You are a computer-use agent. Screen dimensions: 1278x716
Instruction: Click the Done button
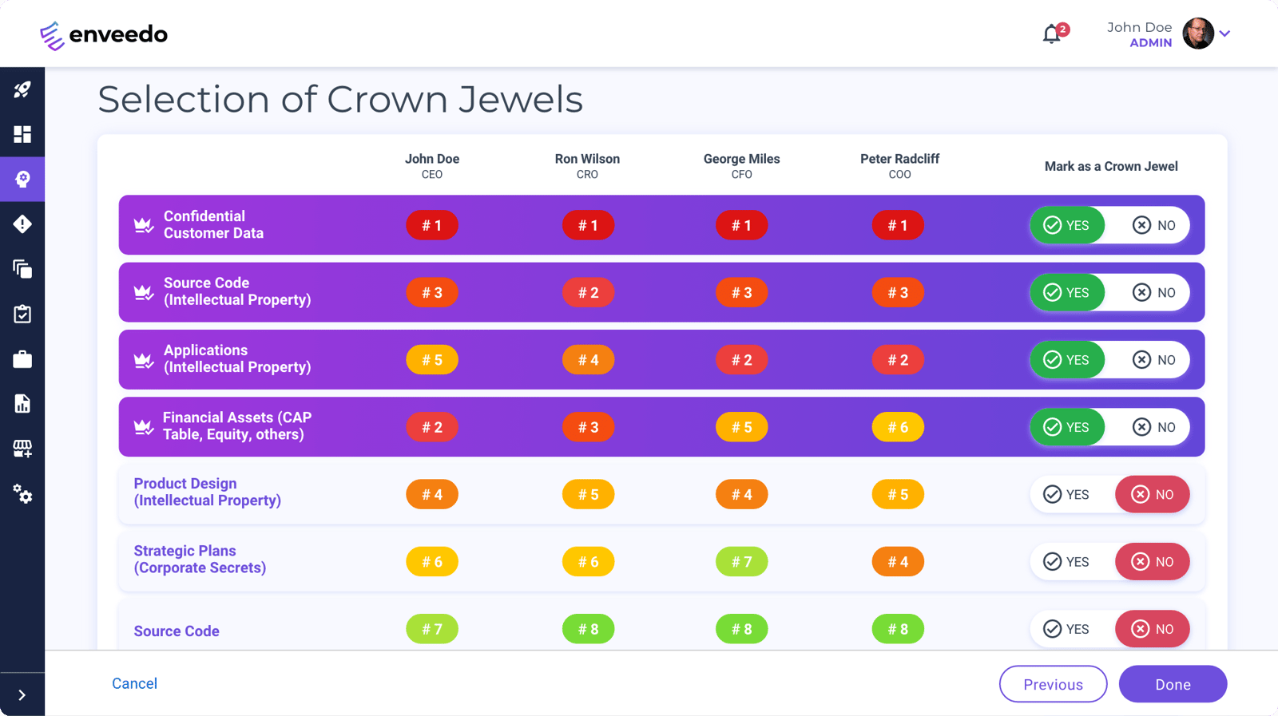coord(1173,684)
